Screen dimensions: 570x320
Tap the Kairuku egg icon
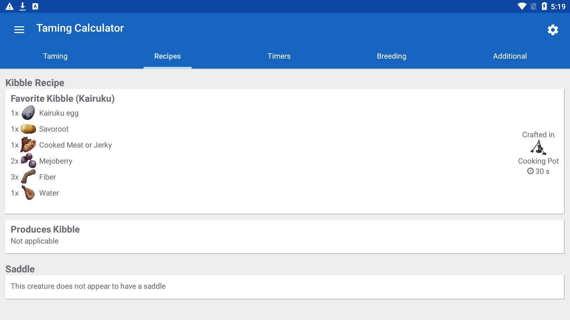pyautogui.click(x=28, y=113)
